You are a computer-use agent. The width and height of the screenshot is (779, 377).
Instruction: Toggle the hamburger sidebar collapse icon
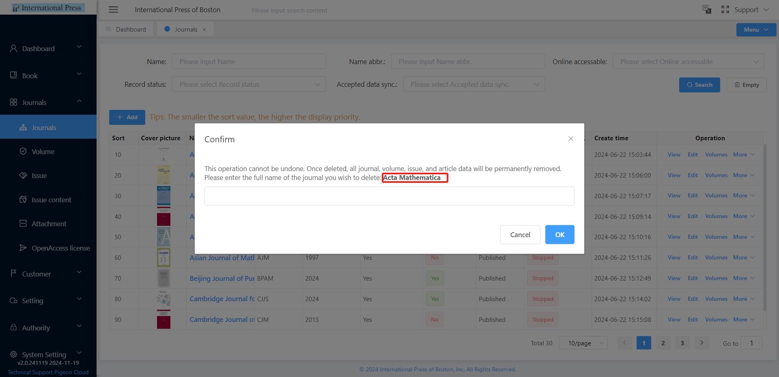tap(113, 10)
